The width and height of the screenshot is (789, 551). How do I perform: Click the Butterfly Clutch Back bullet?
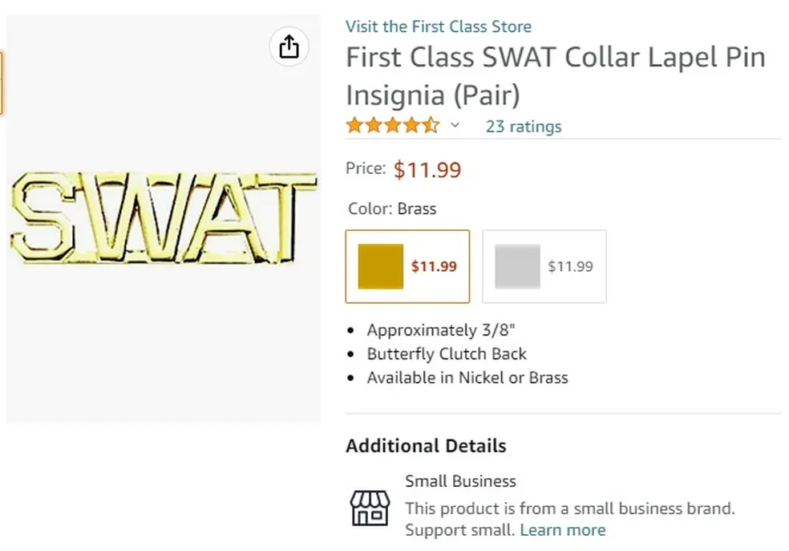[447, 354]
